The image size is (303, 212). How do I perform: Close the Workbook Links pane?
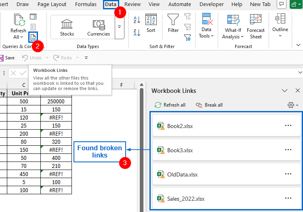tap(298, 91)
